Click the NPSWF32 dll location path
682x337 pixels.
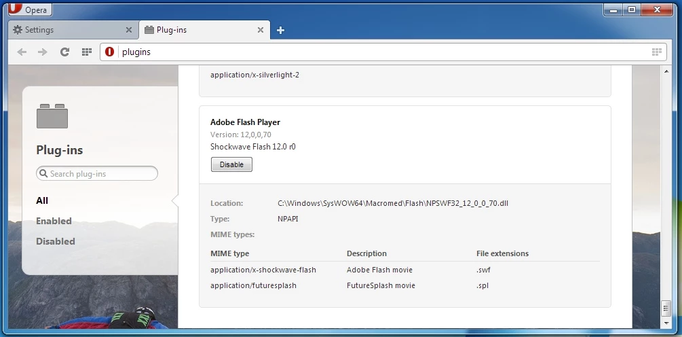393,203
